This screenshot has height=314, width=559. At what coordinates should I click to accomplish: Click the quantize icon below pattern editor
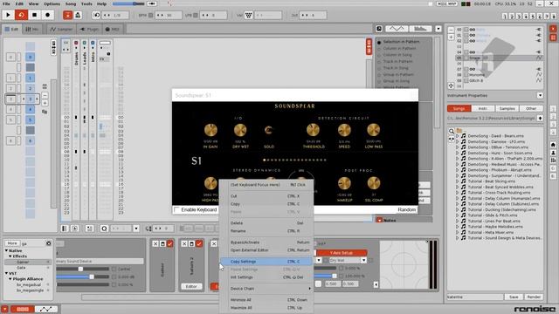click(x=104, y=229)
